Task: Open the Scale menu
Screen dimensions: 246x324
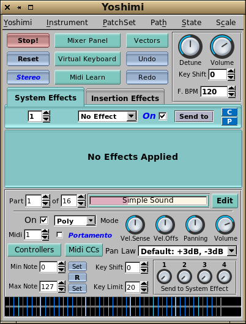Action: click(226, 22)
